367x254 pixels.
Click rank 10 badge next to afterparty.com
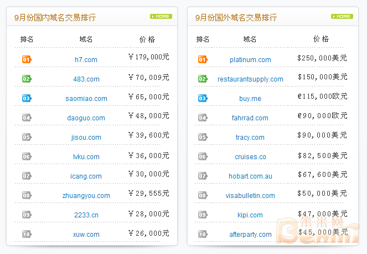tap(203, 234)
